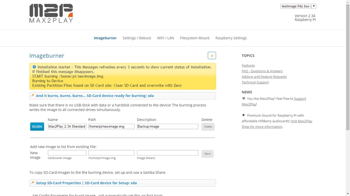Click the heart icon in News section
Viewport: 350px width, 196px height.
tap(244, 98)
